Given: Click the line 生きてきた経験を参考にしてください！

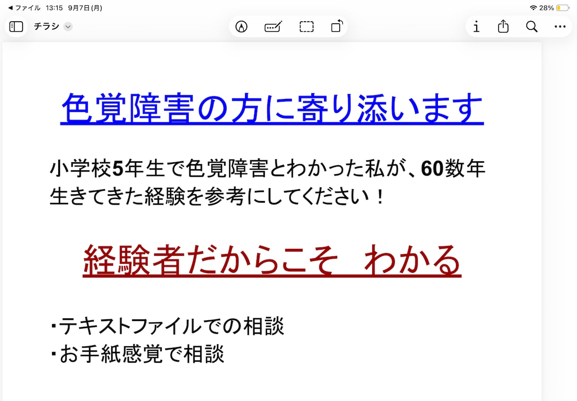Looking at the screenshot, I should click(217, 197).
